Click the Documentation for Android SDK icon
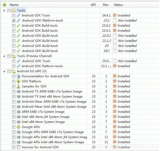Image resolution: width=162 pixels, height=151 pixels. tap(18, 76)
